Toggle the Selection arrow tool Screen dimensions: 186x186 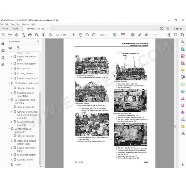click(74, 35)
